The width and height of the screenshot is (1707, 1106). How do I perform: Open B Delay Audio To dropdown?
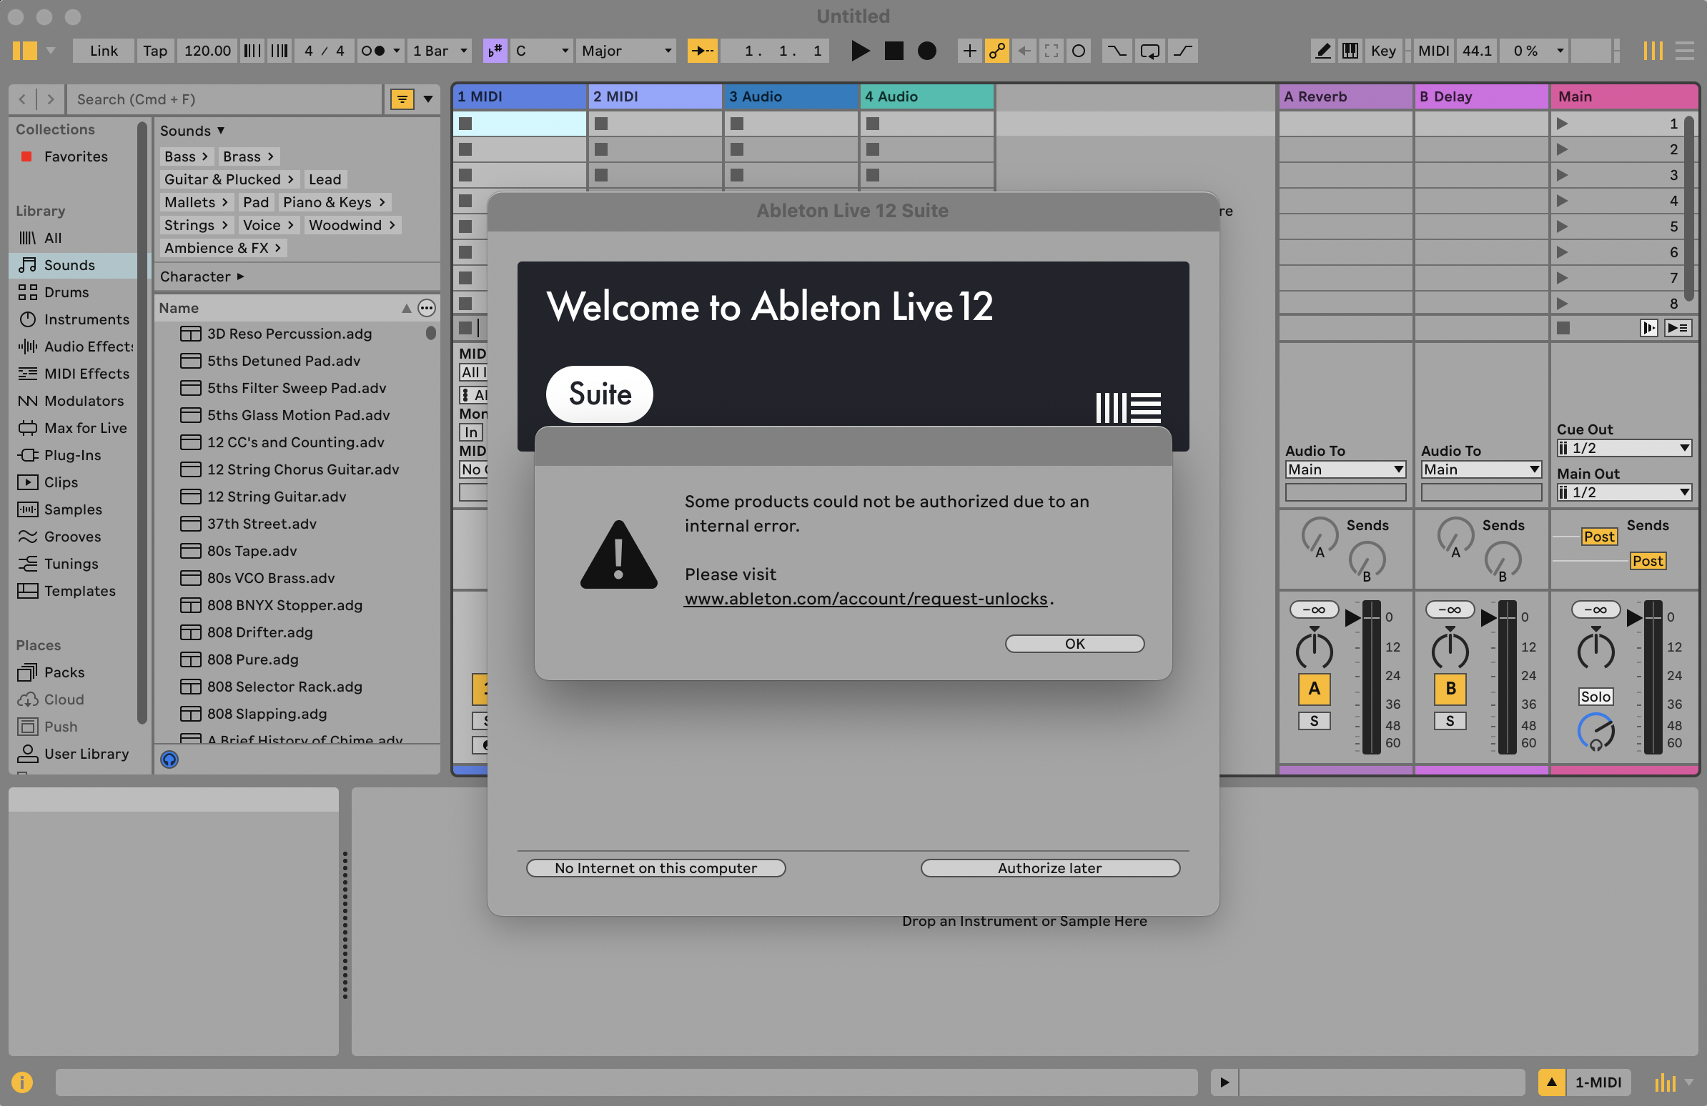pyautogui.click(x=1481, y=469)
